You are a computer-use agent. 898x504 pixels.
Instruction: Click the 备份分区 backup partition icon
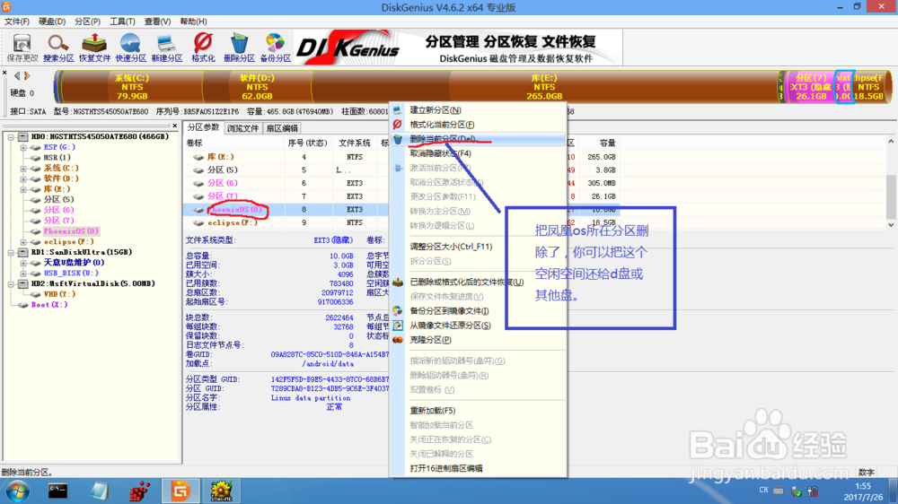[x=276, y=48]
